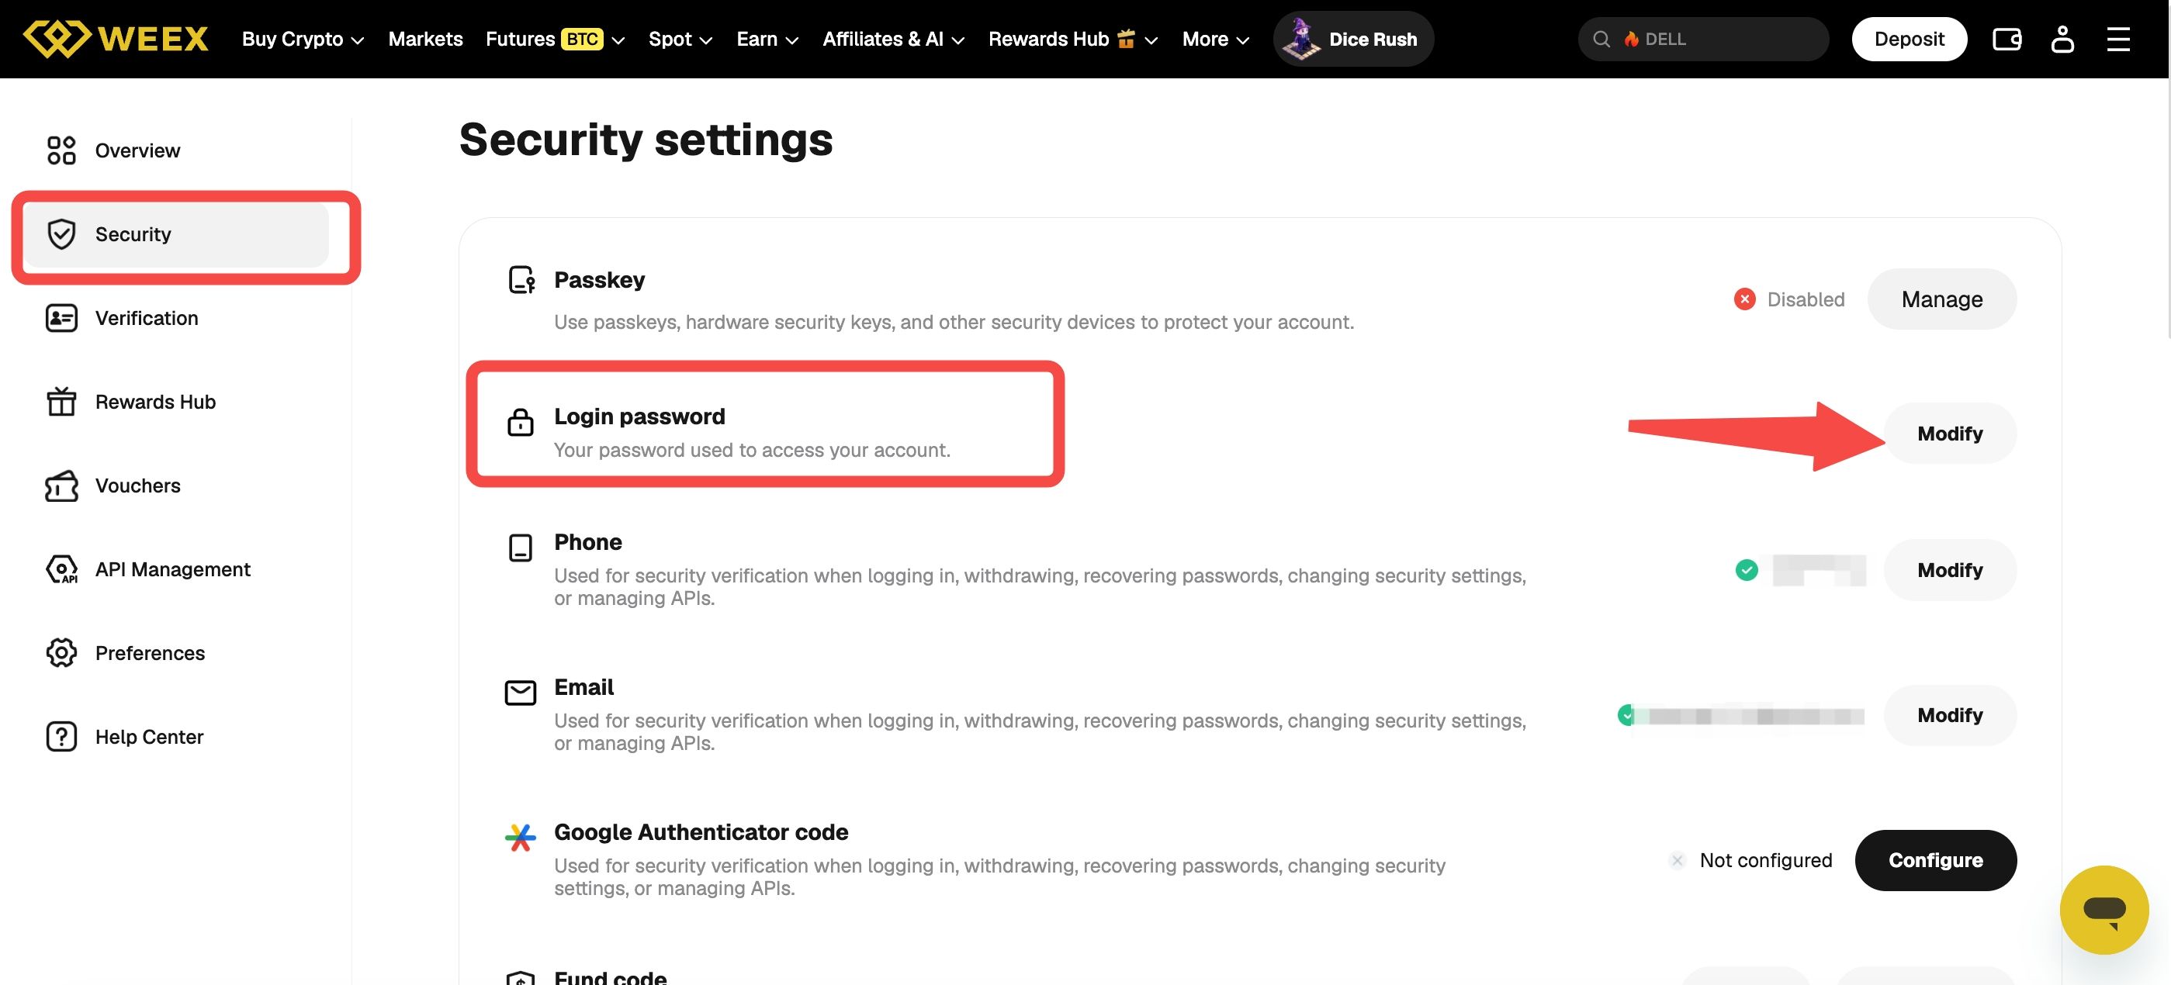Click the search magnifier icon
2171x985 pixels.
point(1601,39)
